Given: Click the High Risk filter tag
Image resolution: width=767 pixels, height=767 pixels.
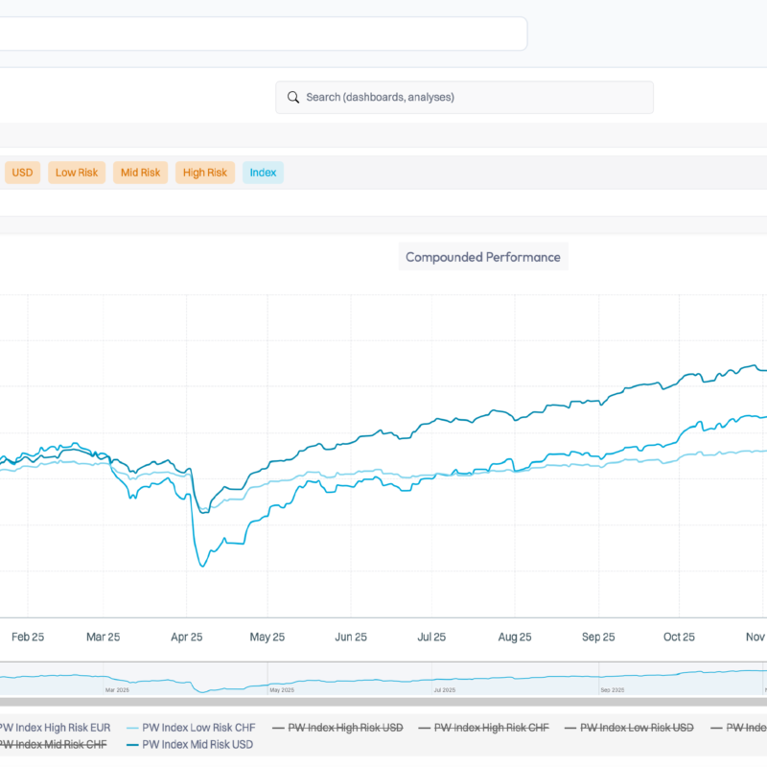Looking at the screenshot, I should click(205, 173).
